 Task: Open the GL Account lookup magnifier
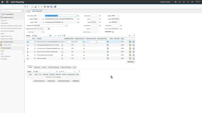point(121,29)
